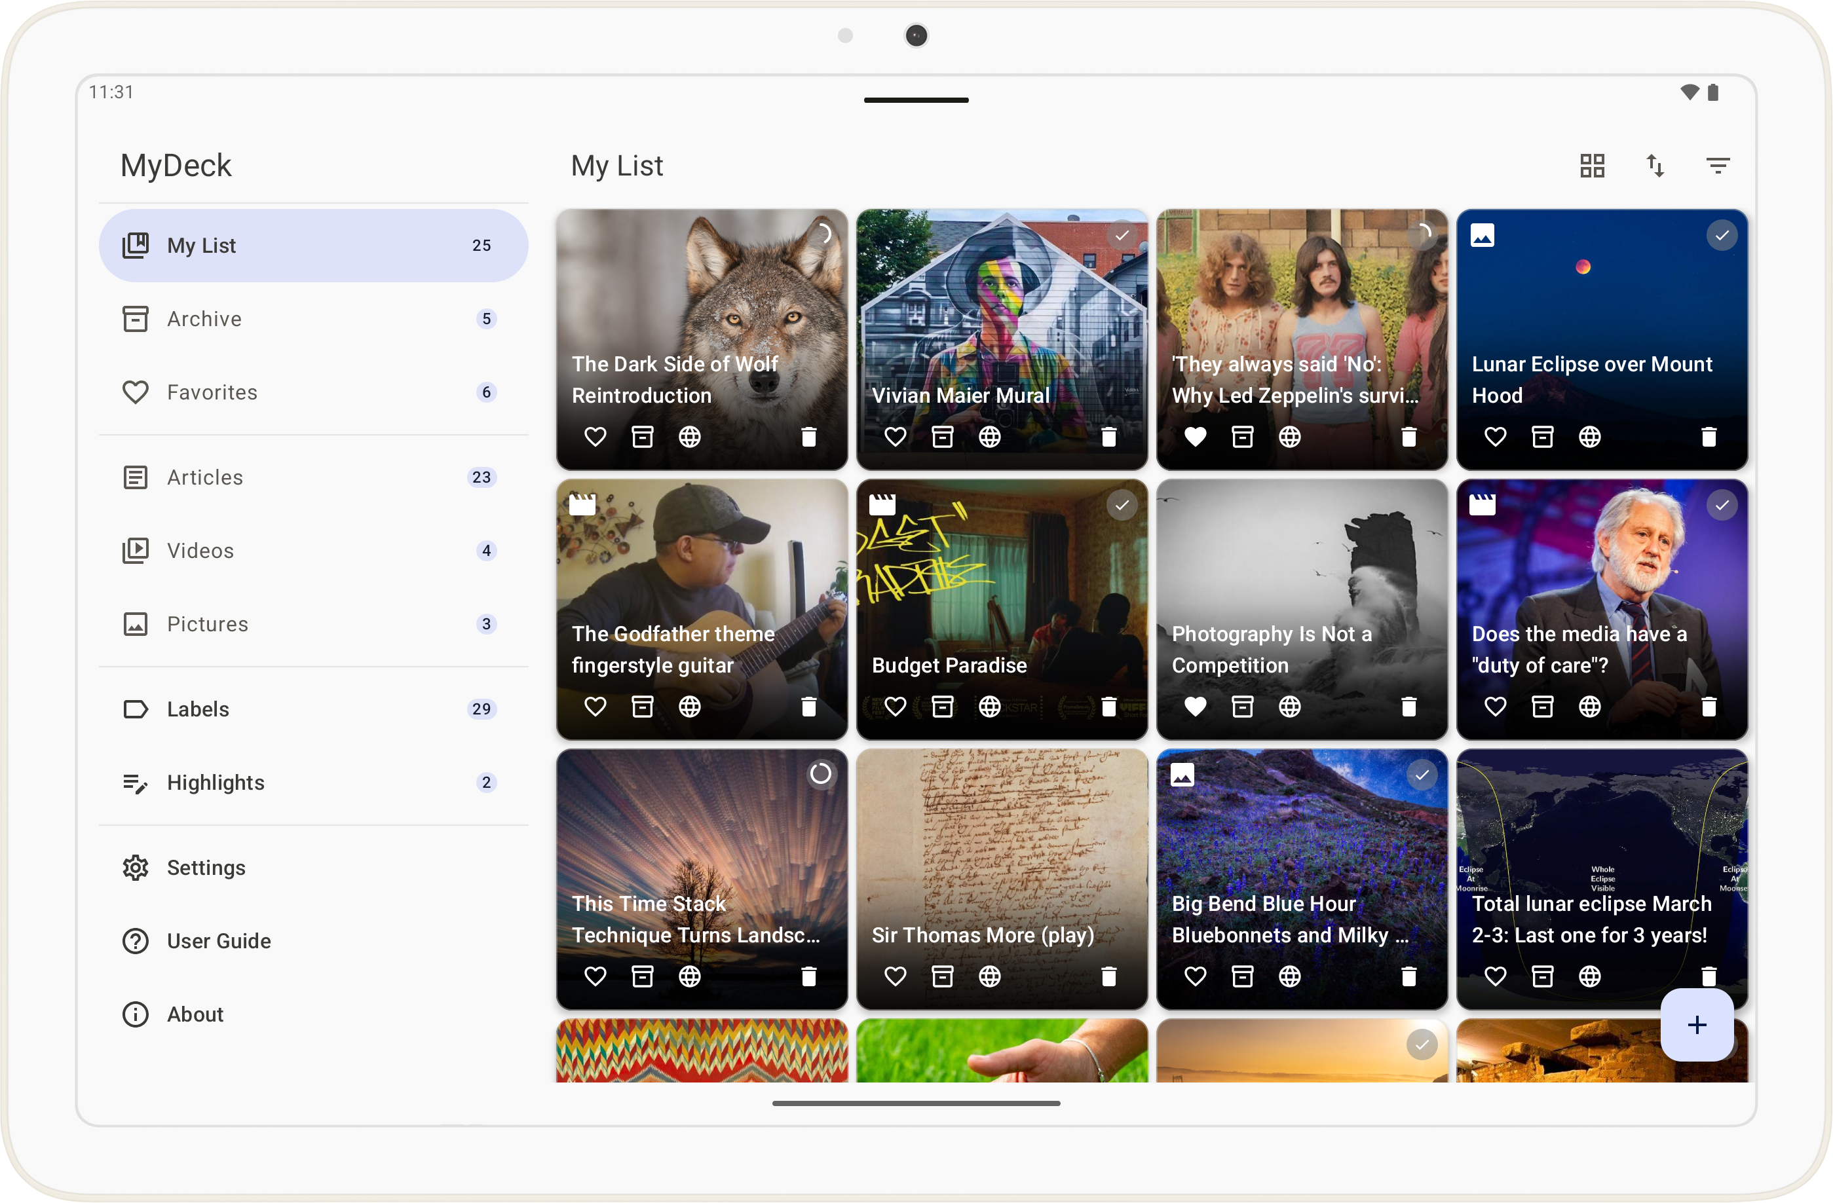Open the filter list icon
The height and width of the screenshot is (1203, 1833).
[x=1718, y=166]
